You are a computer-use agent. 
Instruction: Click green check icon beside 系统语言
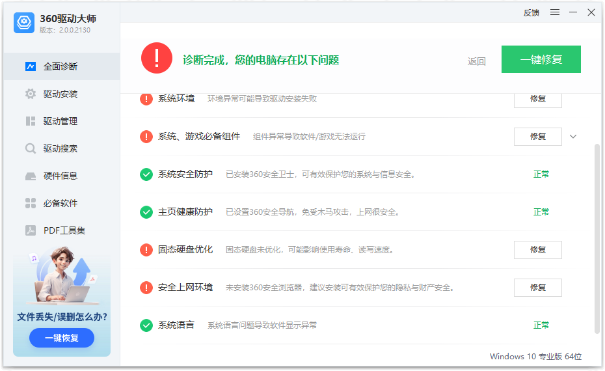[x=146, y=325]
